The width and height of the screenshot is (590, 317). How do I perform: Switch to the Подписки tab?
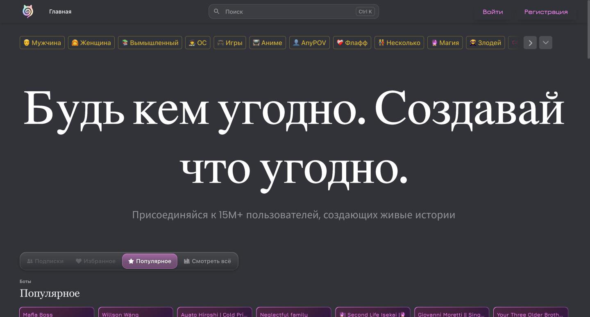[45, 261]
